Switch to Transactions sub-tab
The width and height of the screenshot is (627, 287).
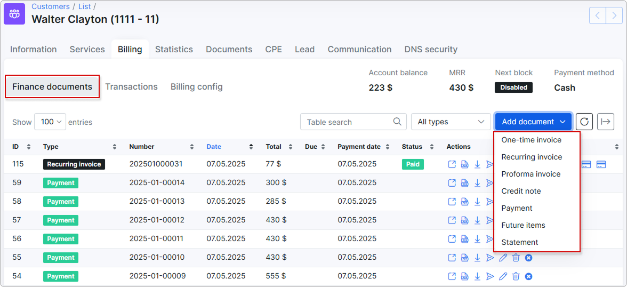pos(131,87)
